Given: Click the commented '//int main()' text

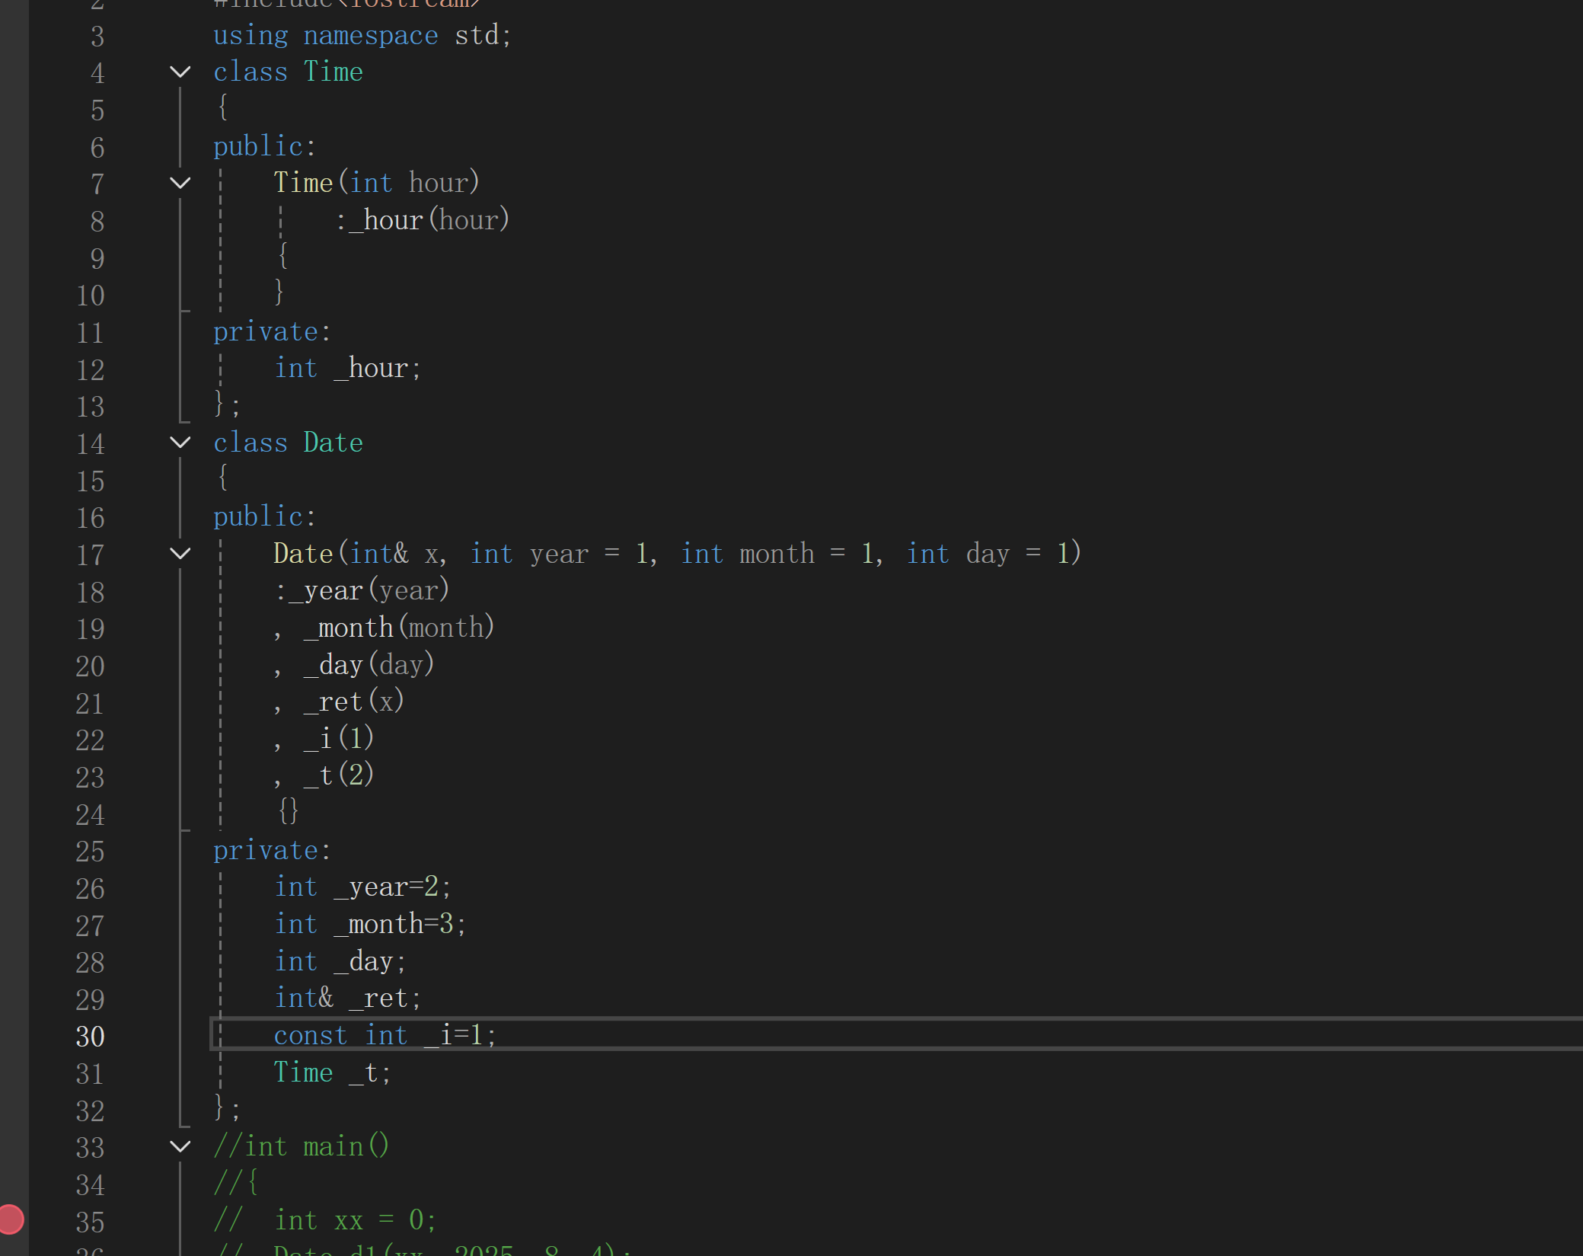Looking at the screenshot, I should (x=302, y=1146).
